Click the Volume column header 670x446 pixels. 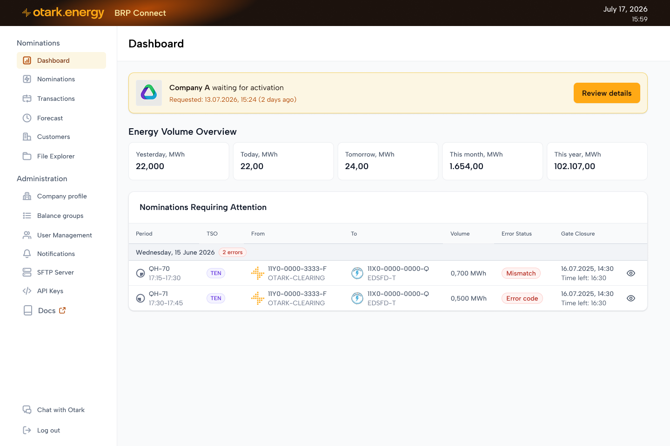click(x=460, y=234)
